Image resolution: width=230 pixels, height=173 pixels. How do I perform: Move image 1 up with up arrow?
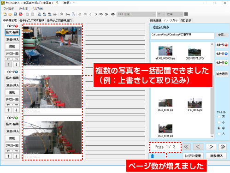[8, 65]
